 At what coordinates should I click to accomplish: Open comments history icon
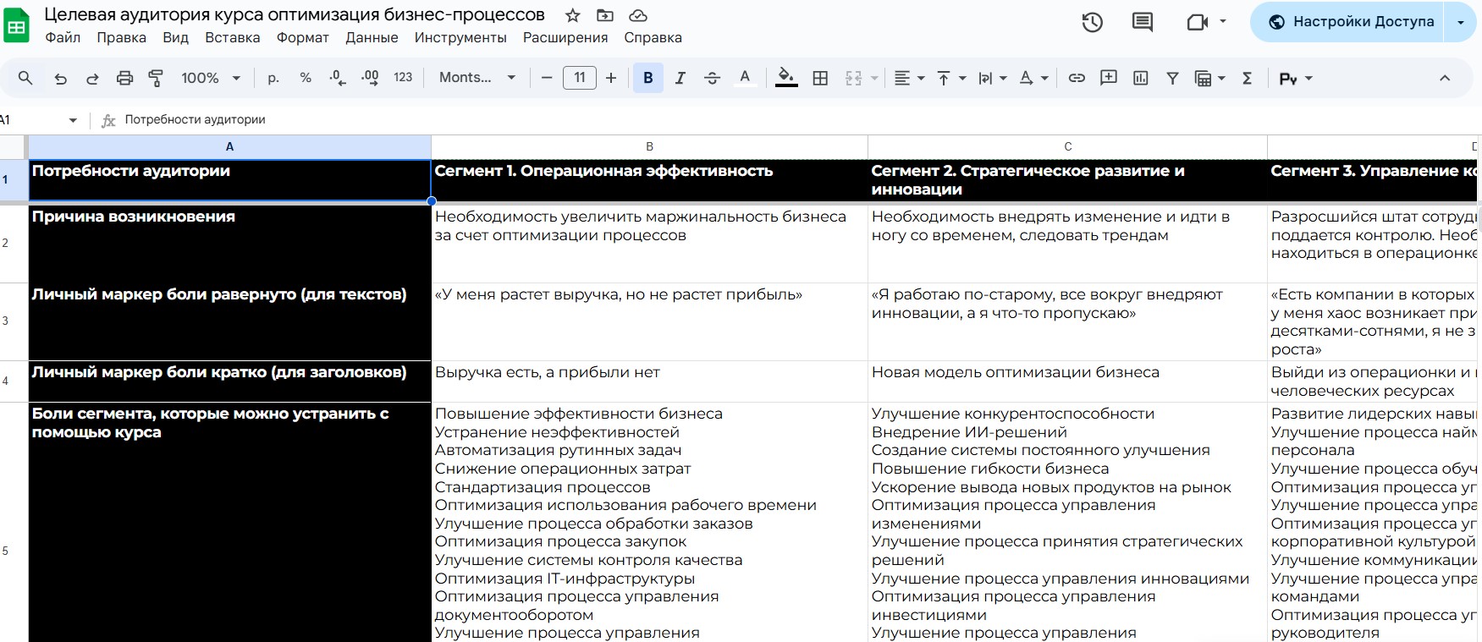(1142, 22)
